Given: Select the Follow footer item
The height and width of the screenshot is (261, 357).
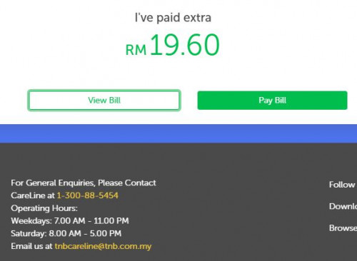Looking at the screenshot, I should [342, 185].
